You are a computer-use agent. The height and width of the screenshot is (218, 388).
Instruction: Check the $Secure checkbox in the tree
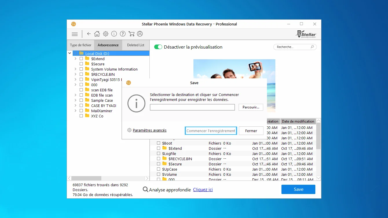pyautogui.click(x=81, y=64)
